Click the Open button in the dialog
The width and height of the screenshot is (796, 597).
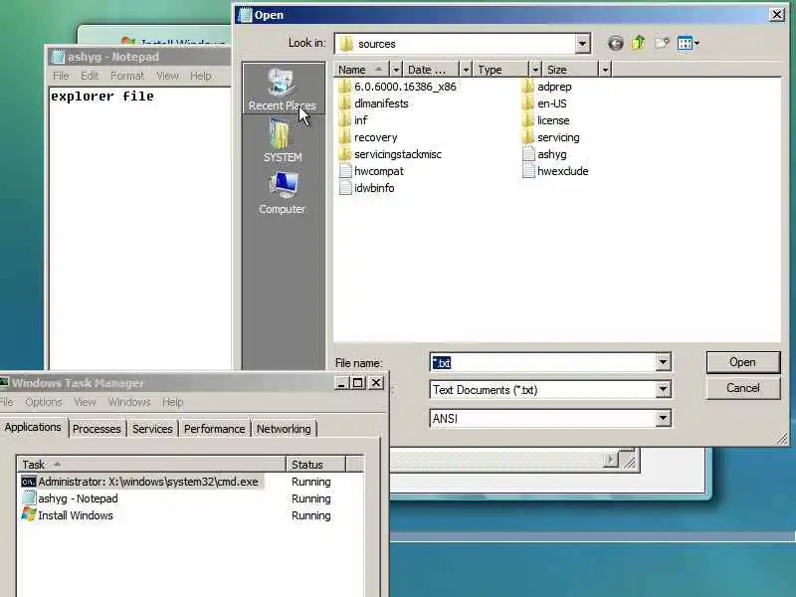tap(742, 362)
